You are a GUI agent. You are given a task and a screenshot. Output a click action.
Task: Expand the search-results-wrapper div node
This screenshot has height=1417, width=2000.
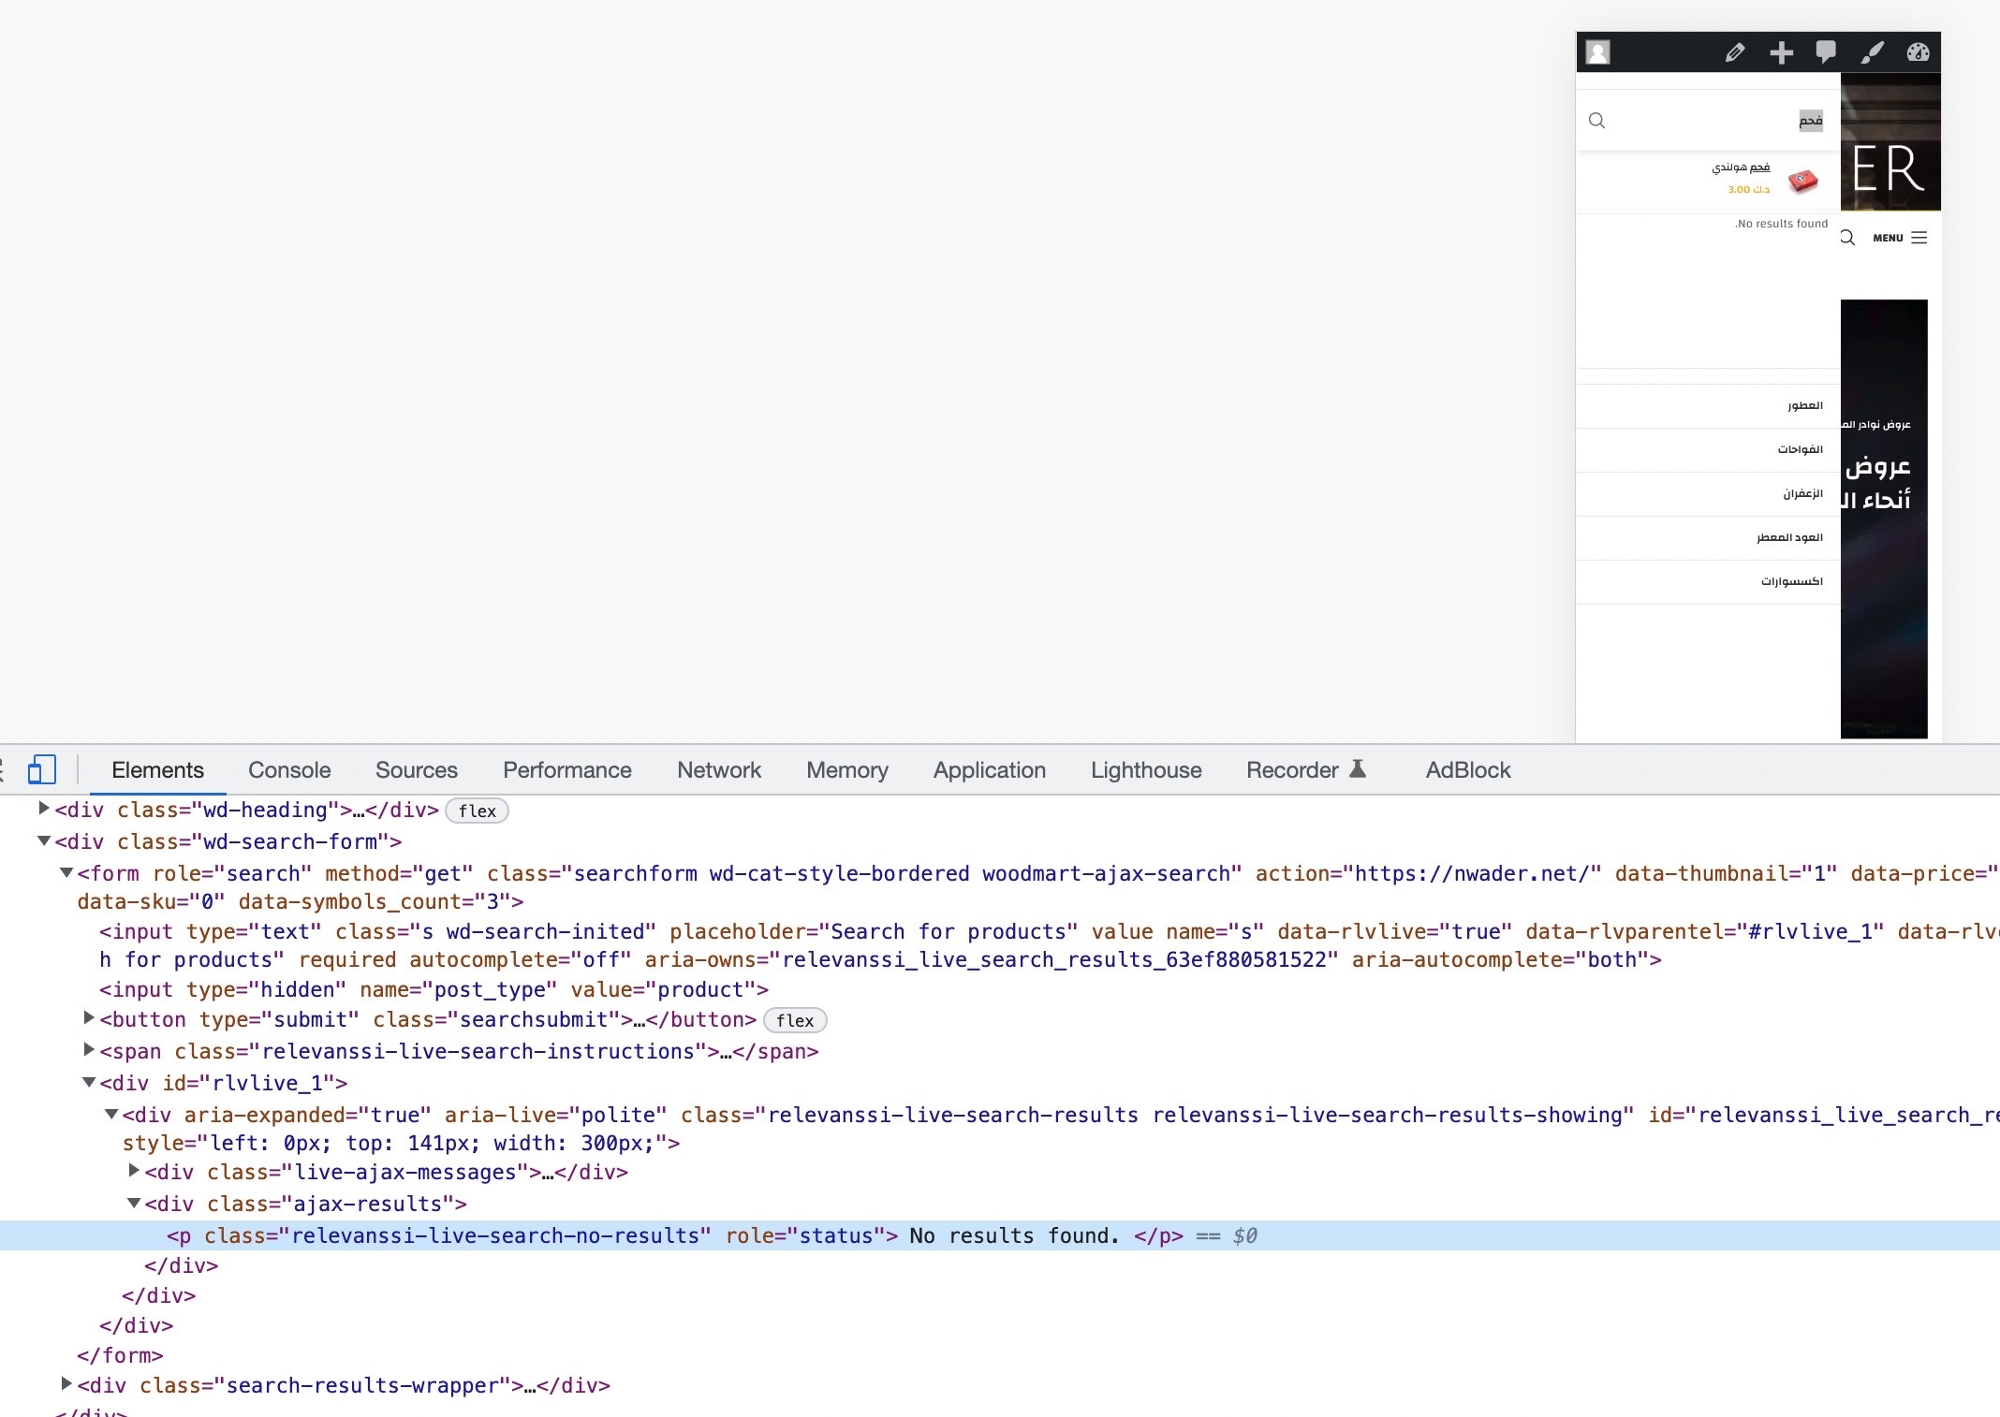(x=66, y=1383)
